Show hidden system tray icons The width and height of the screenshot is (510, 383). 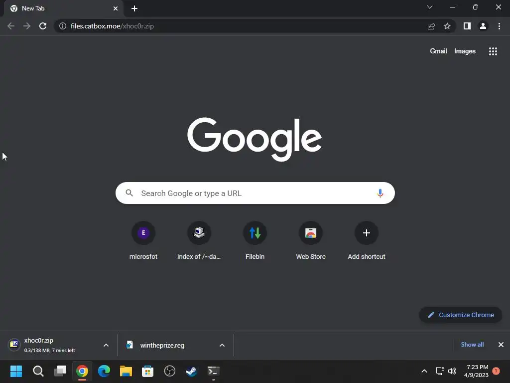click(x=424, y=371)
